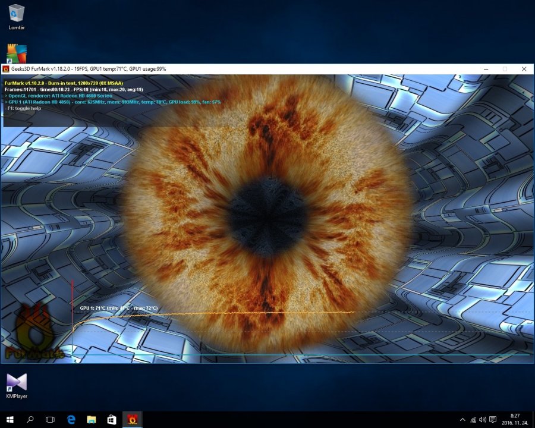The width and height of the screenshot is (535, 428).
Task: Click the 'OpenGL renderer: ATI Radeon HD 4800 Series' line
Action: 58,96
